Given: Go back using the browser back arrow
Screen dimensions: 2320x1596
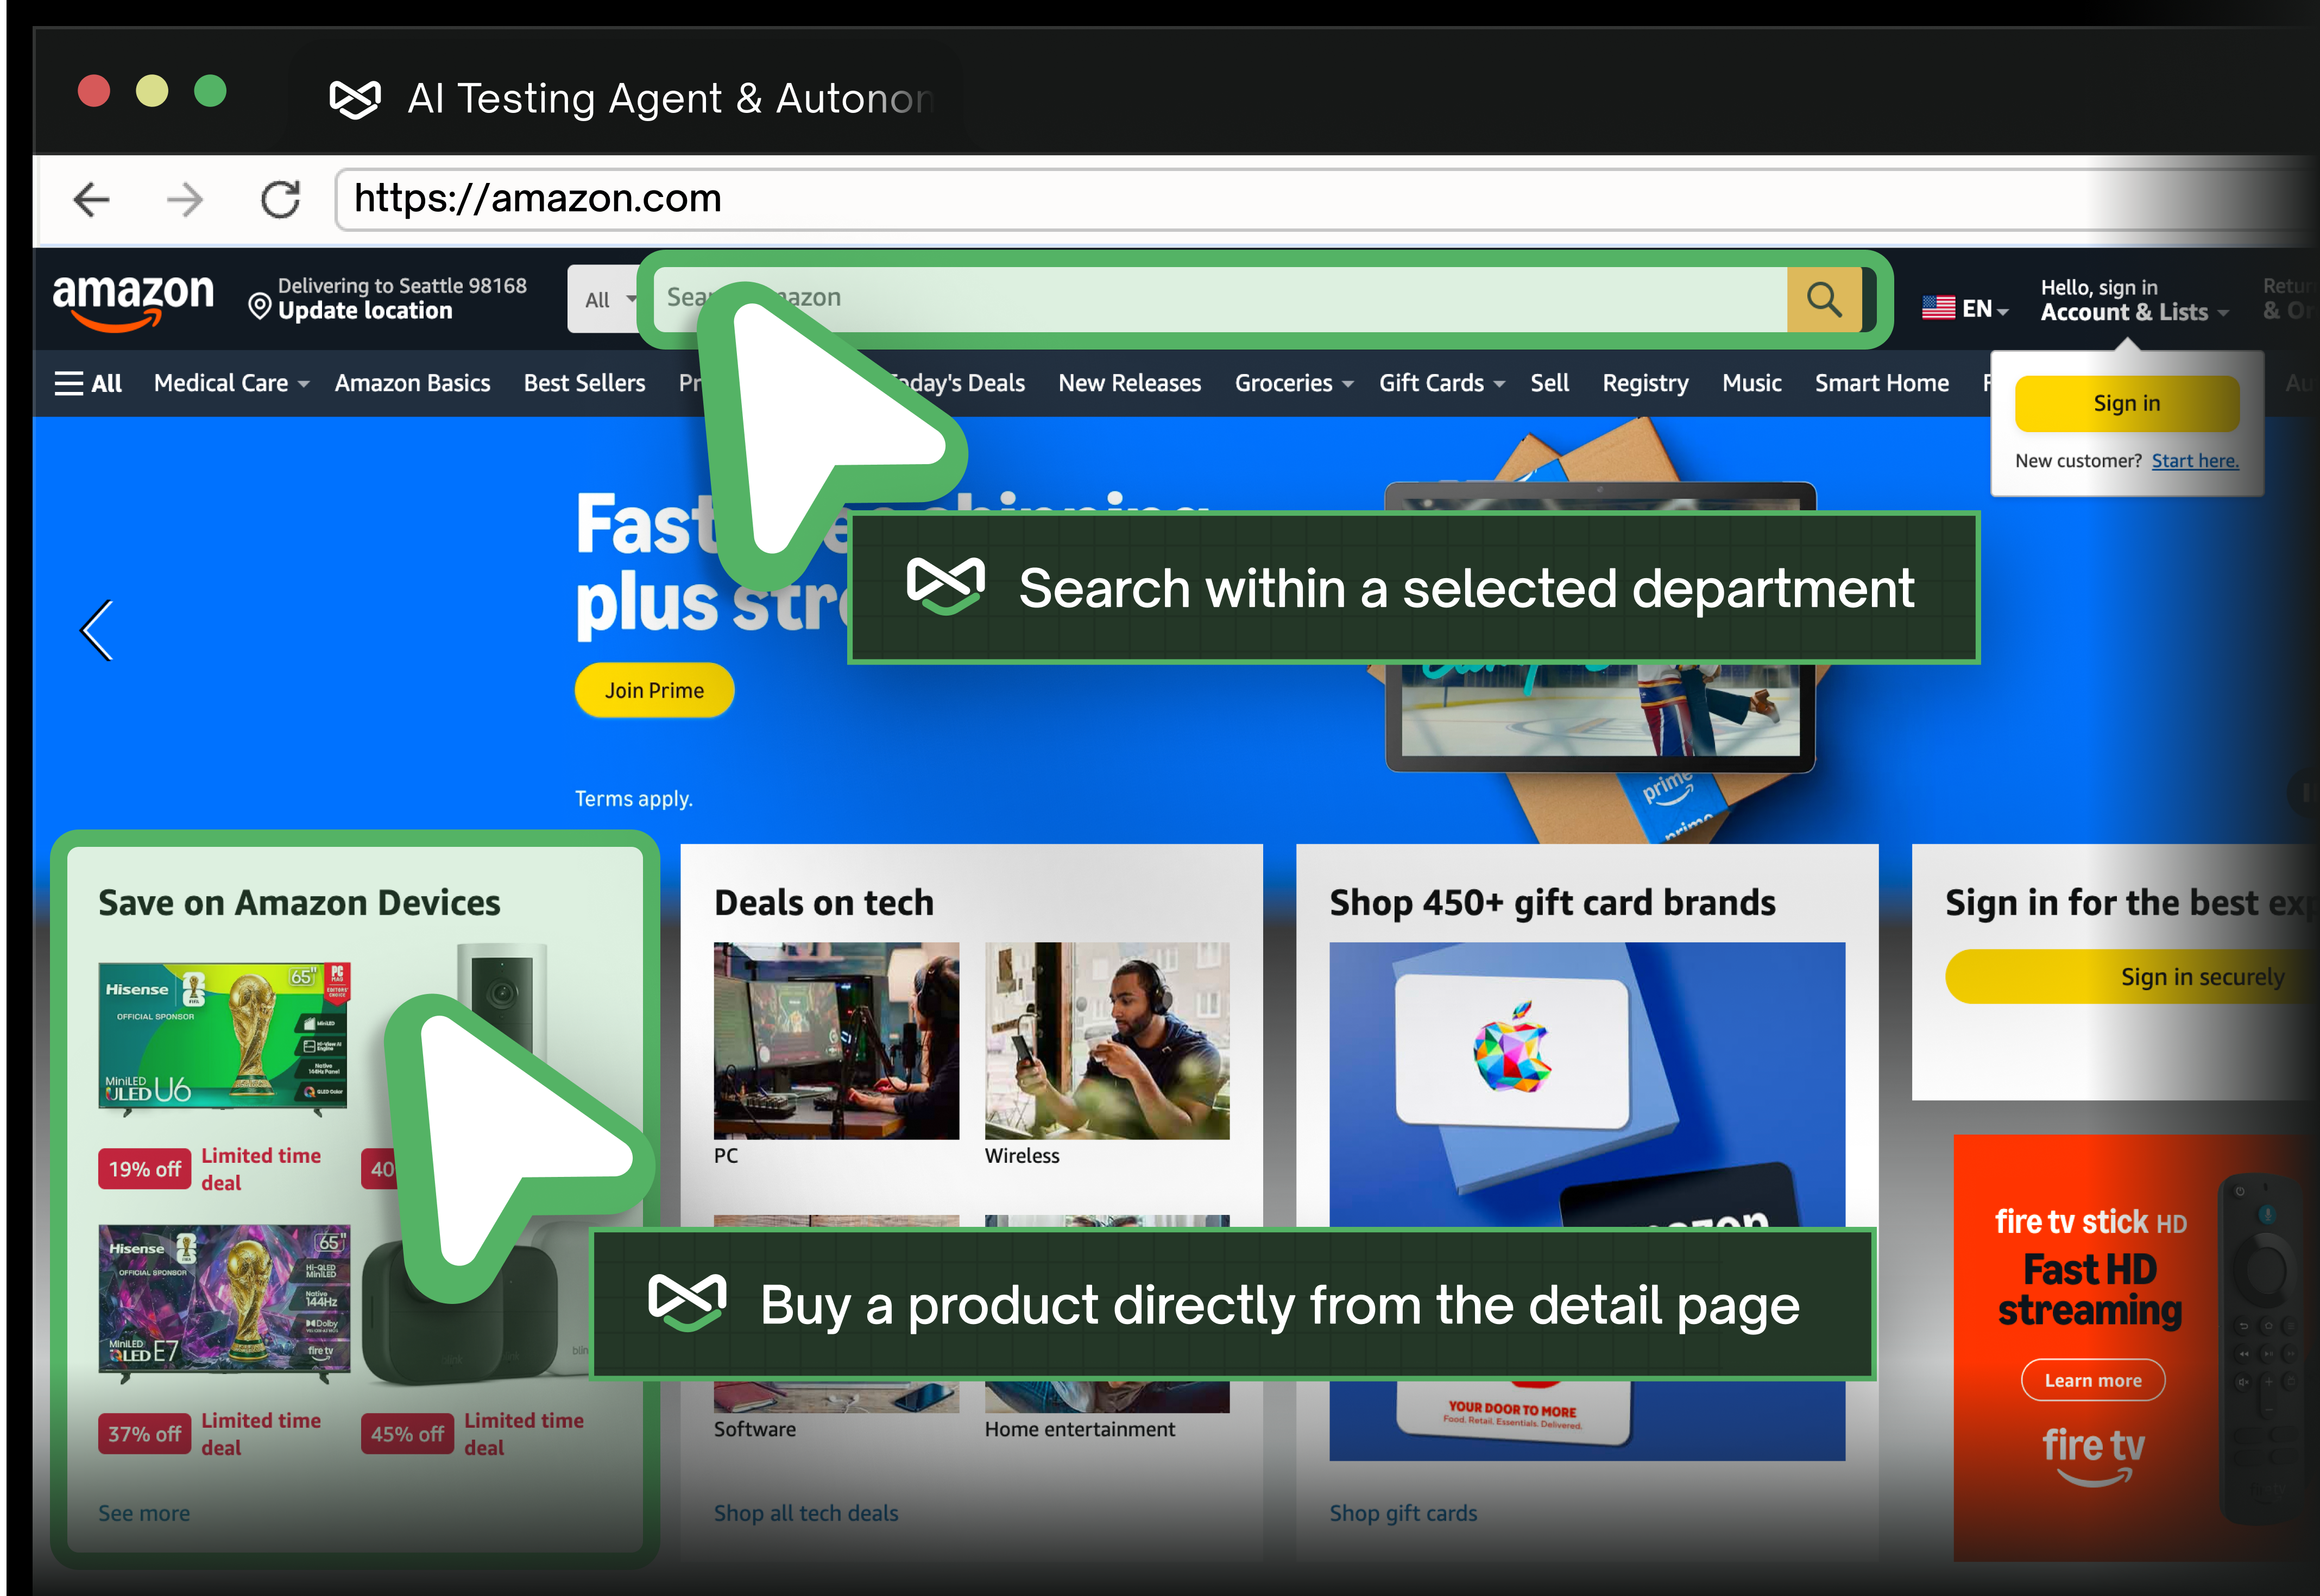Looking at the screenshot, I should [x=92, y=199].
